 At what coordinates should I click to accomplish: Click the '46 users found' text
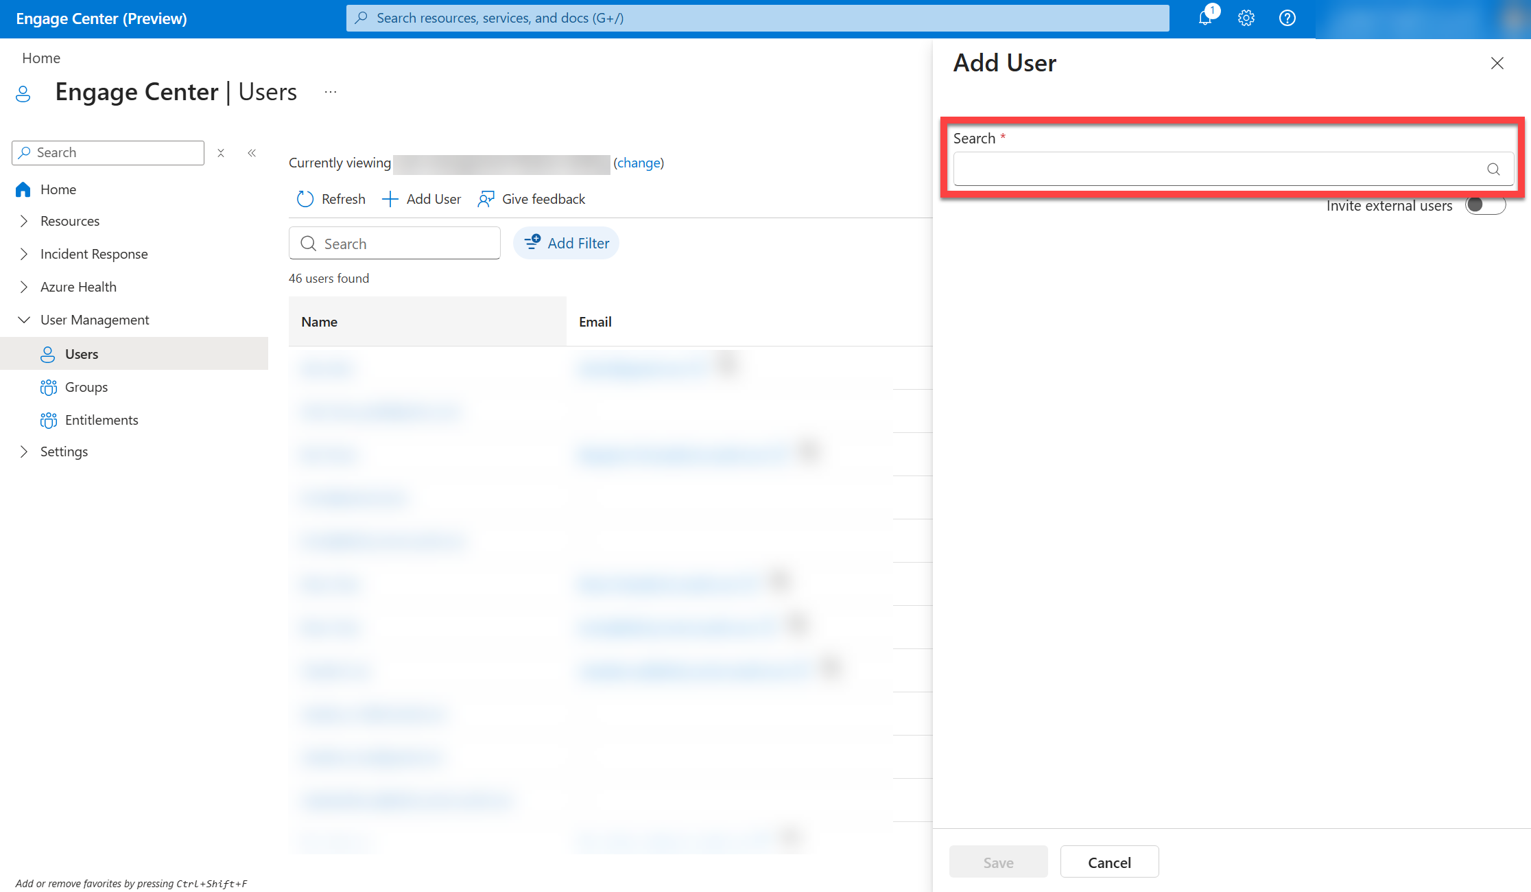329,278
